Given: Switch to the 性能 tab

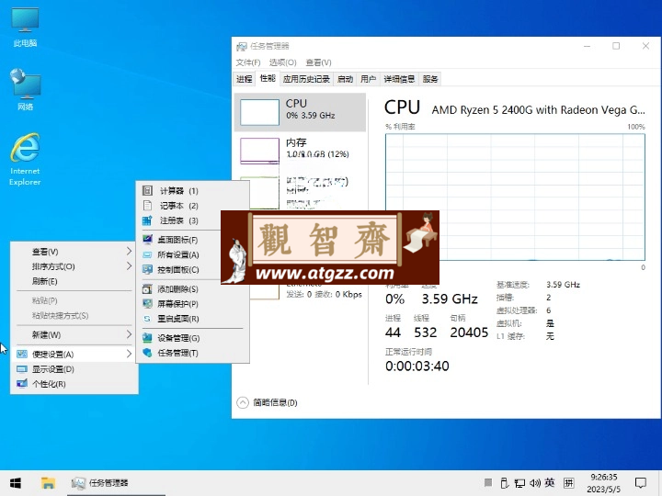Looking at the screenshot, I should click(x=268, y=78).
